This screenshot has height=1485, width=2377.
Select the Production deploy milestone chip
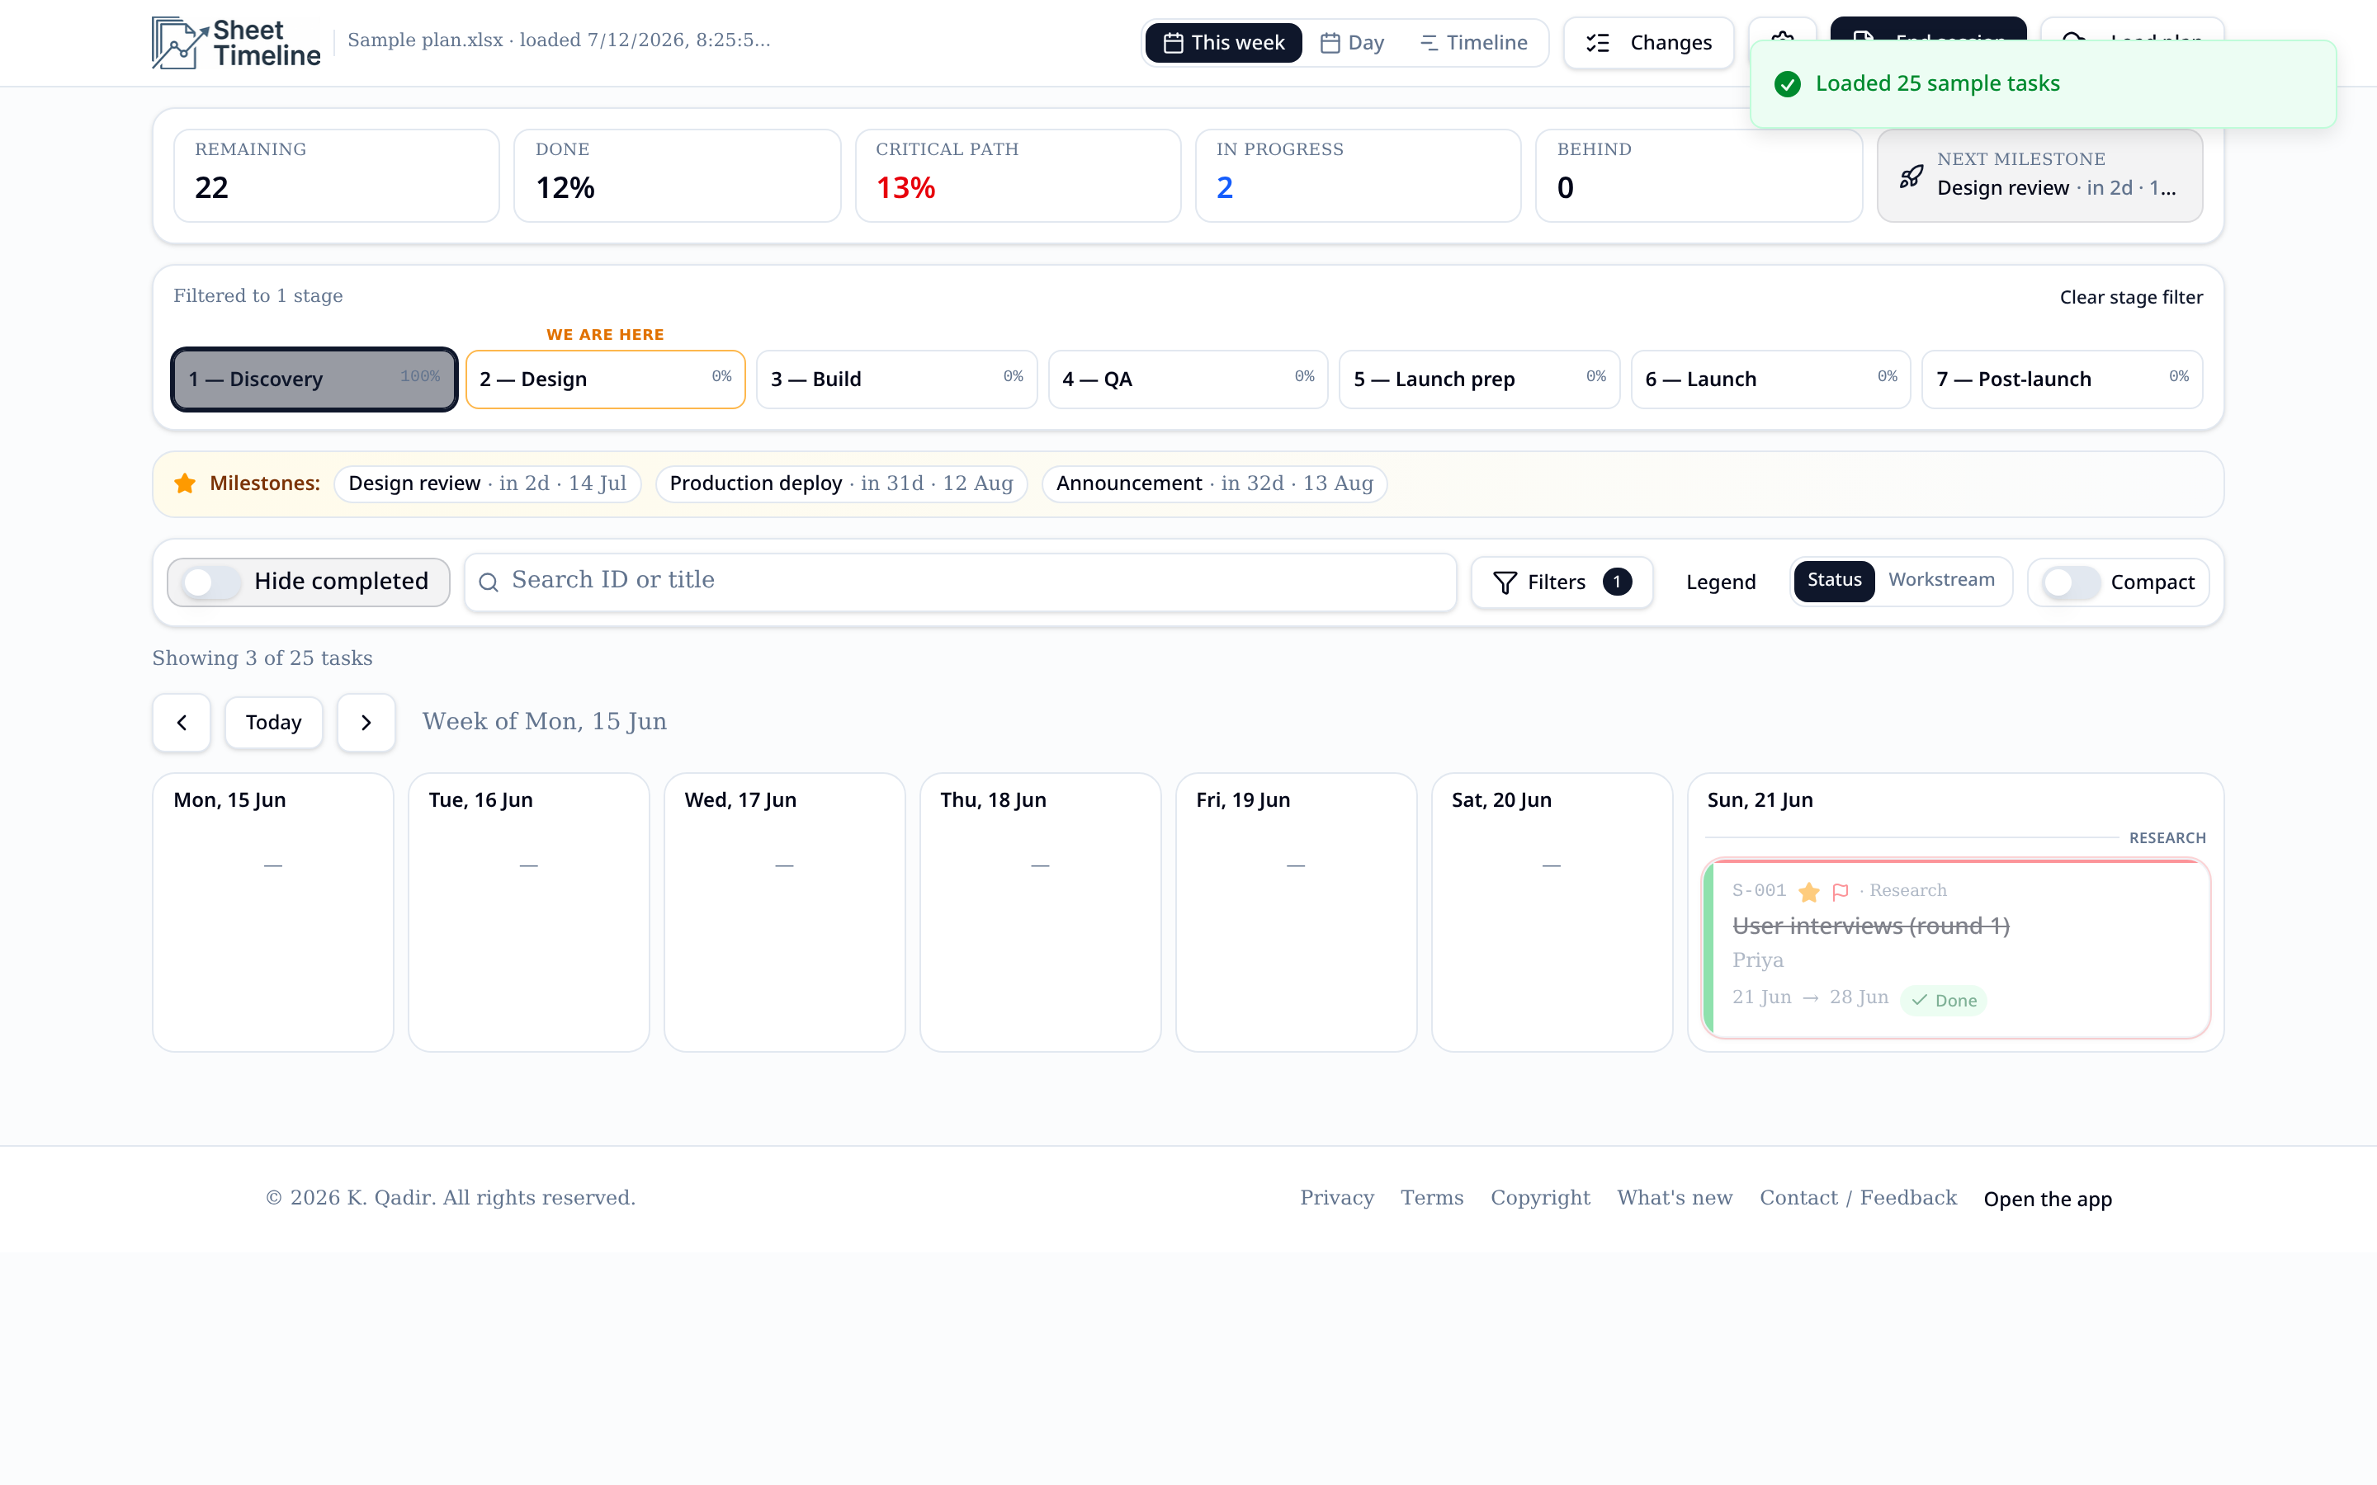[841, 483]
